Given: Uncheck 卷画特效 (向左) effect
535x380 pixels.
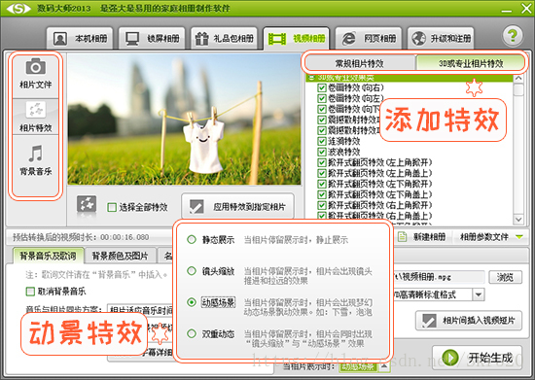Looking at the screenshot, I should [x=321, y=98].
